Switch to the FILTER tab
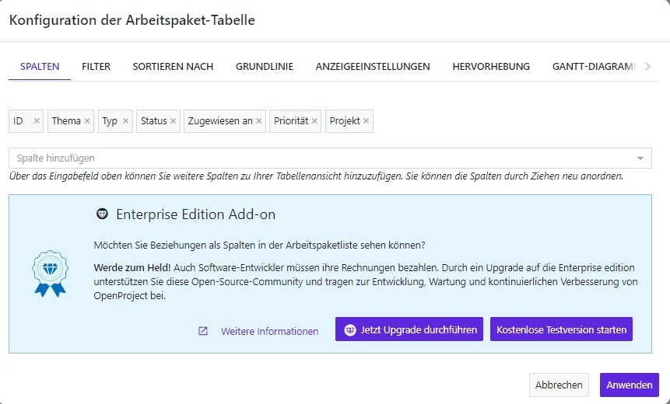 click(x=96, y=67)
